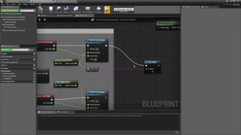Add a new graph with the Graphs plus icon
Image resolution: width=241 pixels, height=135 pixels.
pyautogui.click(x=34, y=54)
